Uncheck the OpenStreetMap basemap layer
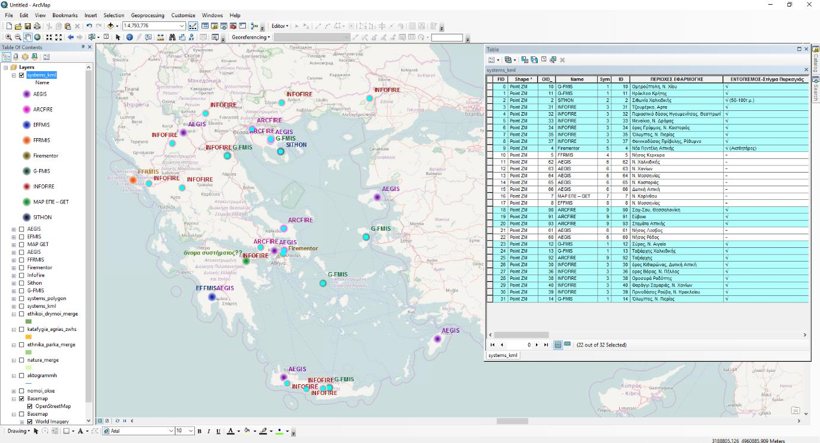 [30, 406]
